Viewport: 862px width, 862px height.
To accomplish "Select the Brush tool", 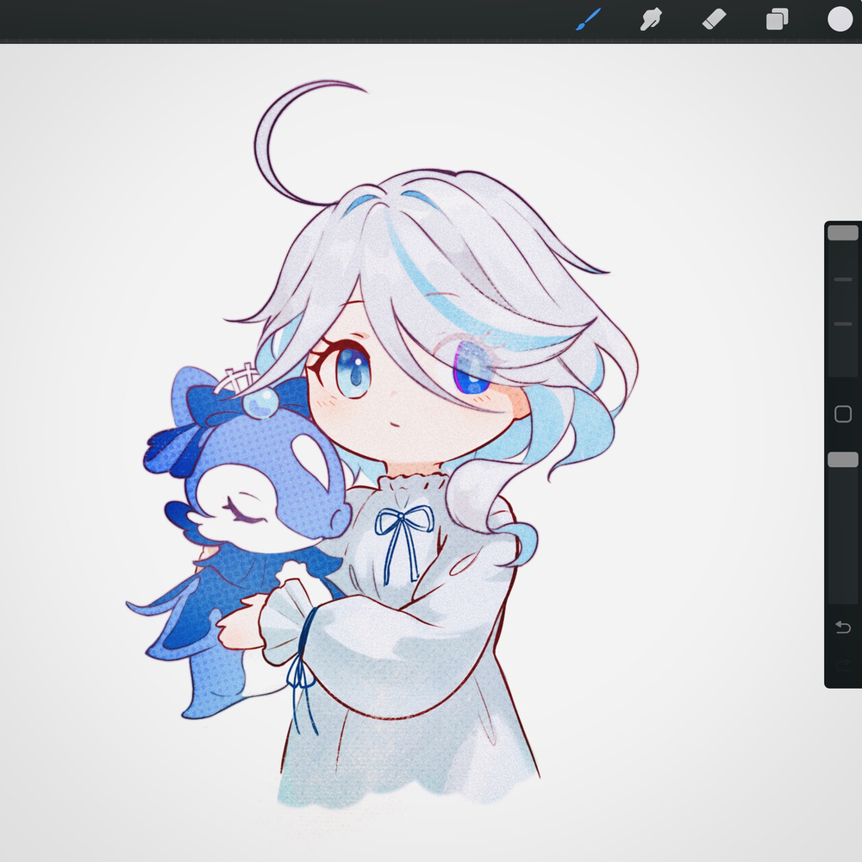I will 588,19.
